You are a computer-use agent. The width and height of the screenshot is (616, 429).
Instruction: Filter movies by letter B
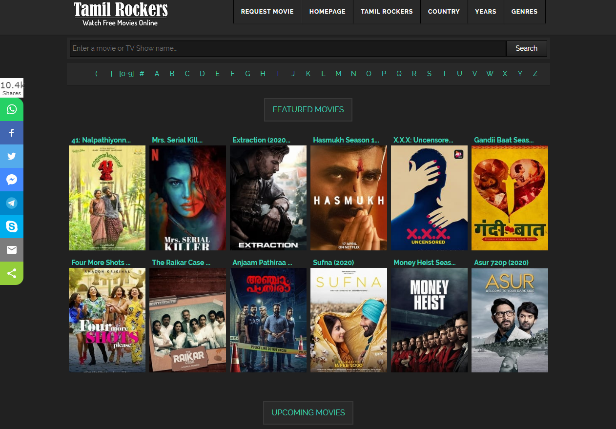172,74
